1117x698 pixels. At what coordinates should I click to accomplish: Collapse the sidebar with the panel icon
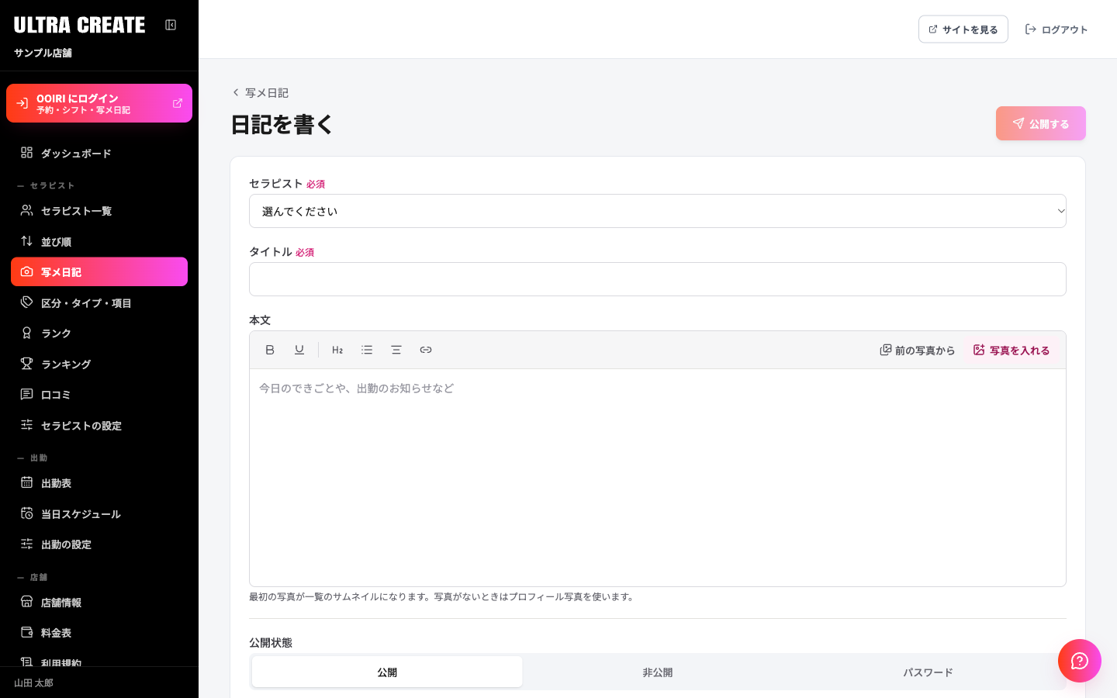click(x=171, y=25)
